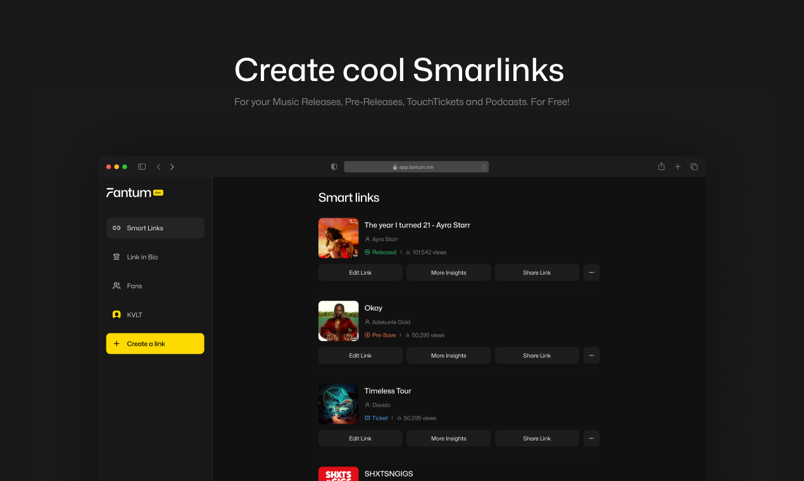Click the Timeless Tour title
Image resolution: width=804 pixels, height=481 pixels.
(x=388, y=390)
